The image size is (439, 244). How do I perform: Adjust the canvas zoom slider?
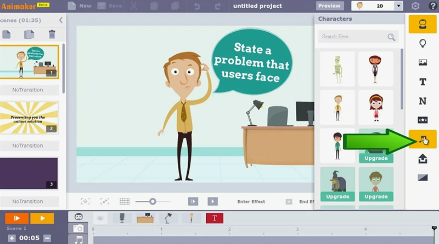pos(153,201)
